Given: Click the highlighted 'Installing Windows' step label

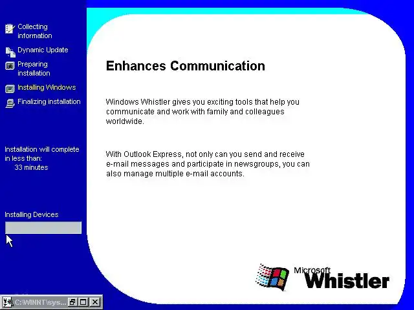Looking at the screenshot, I should click(47, 87).
